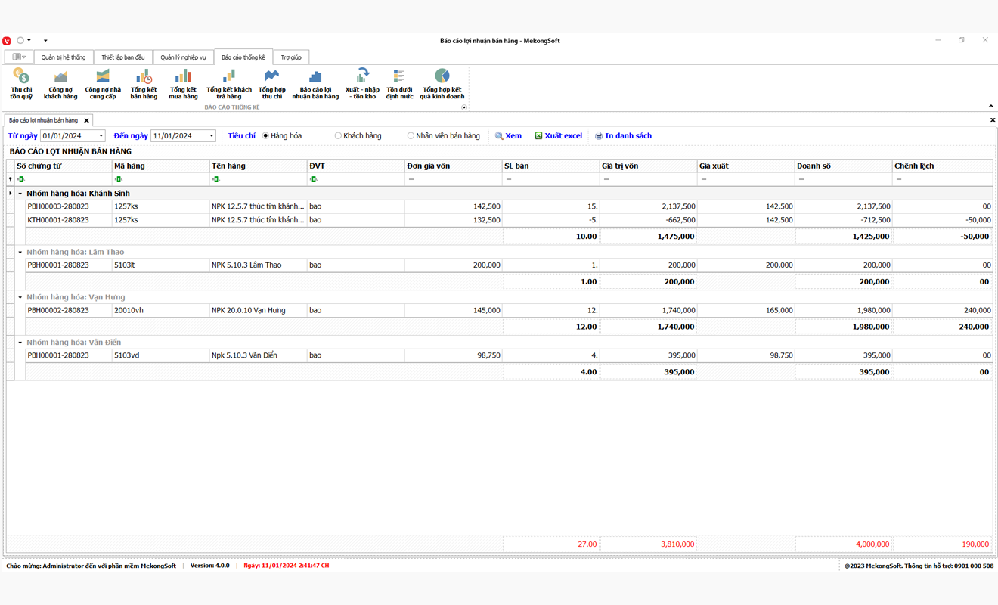
Task: Click In danh sách button
Action: (623, 136)
